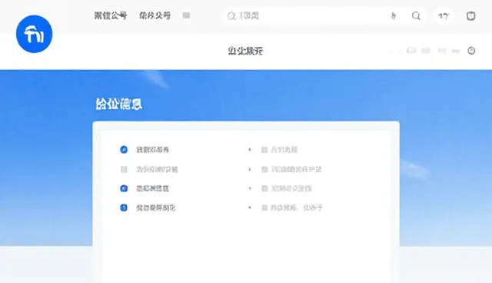
Task: Click the magnifier icon at right of search bar
Action: [416, 16]
